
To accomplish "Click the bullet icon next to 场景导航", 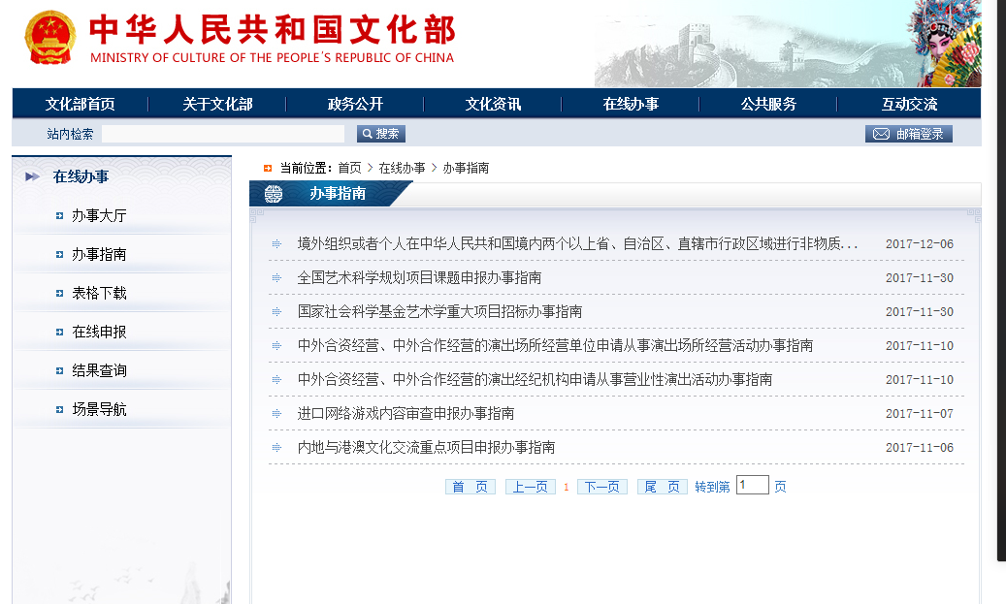I will (60, 410).
